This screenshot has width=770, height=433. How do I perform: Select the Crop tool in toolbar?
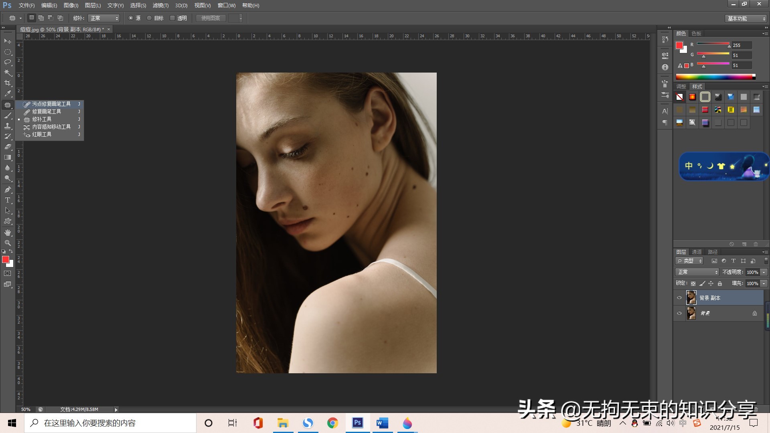coord(8,83)
